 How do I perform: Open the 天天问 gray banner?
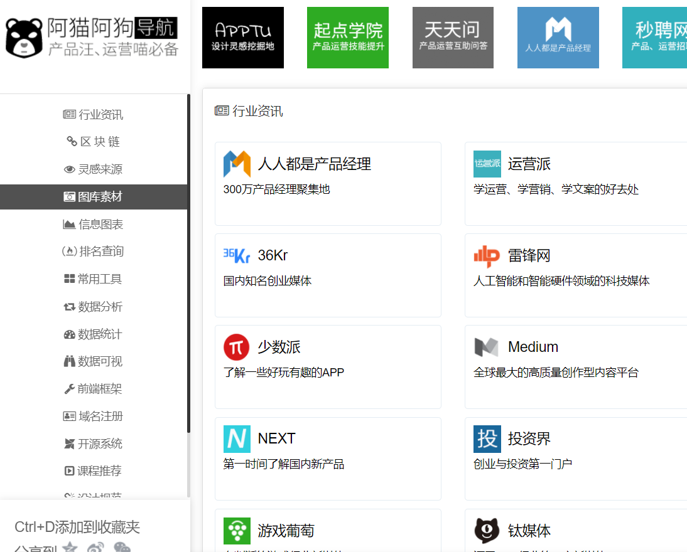453,38
